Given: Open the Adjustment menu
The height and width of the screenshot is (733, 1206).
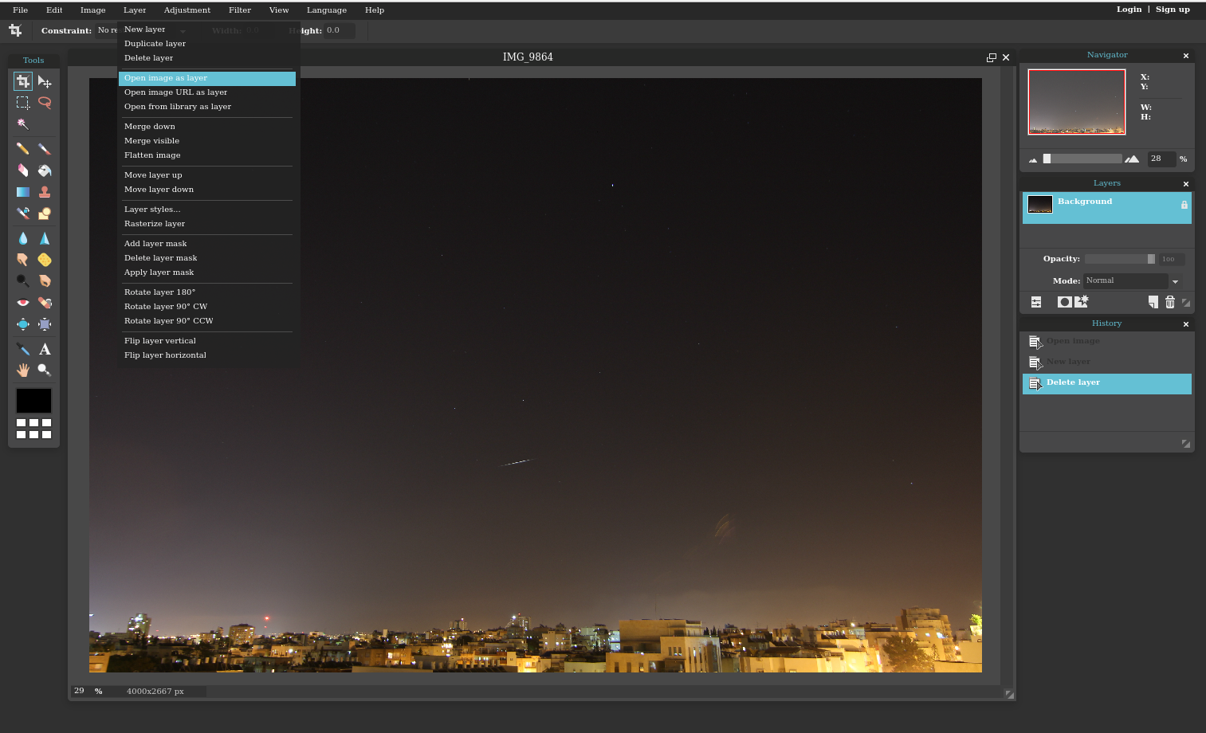Looking at the screenshot, I should tap(187, 10).
